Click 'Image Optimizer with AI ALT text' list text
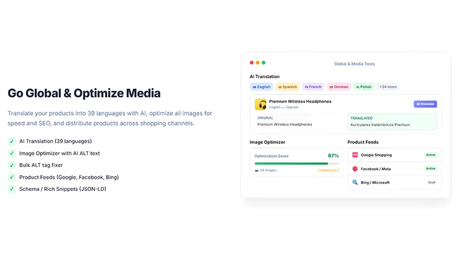 click(x=60, y=153)
